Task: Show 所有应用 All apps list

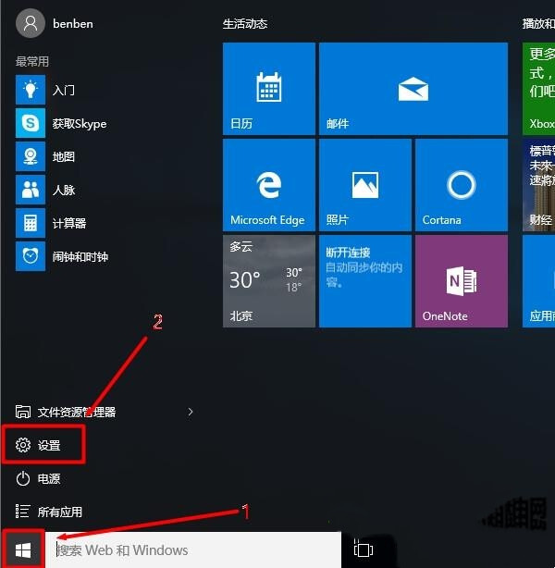Action: click(x=49, y=512)
